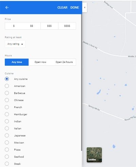Select the Any cuisine radio button
Screen dimensions: 136x167
click(x=7, y=79)
